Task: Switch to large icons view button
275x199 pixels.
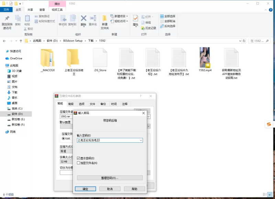Action: click(271, 194)
